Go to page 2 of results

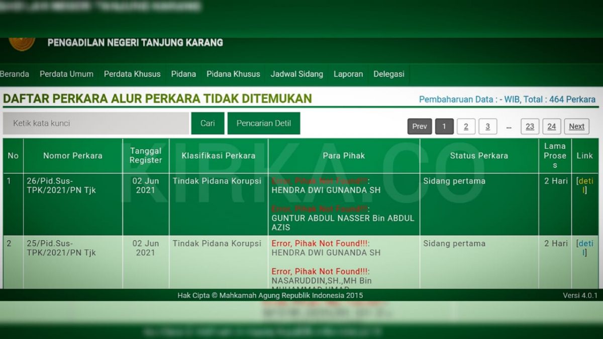(466, 127)
